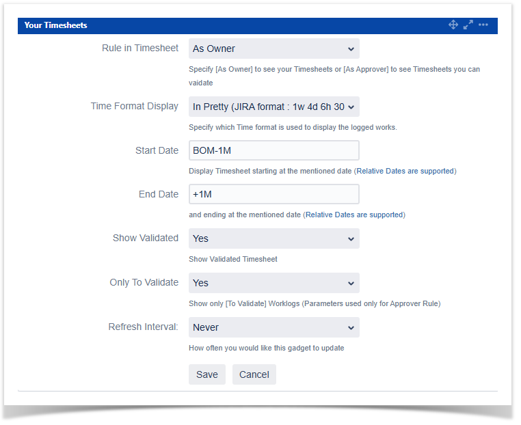Screen dimensions: 521x425
Task: Open the Rule in Timesheet dropdown
Action: click(273, 49)
